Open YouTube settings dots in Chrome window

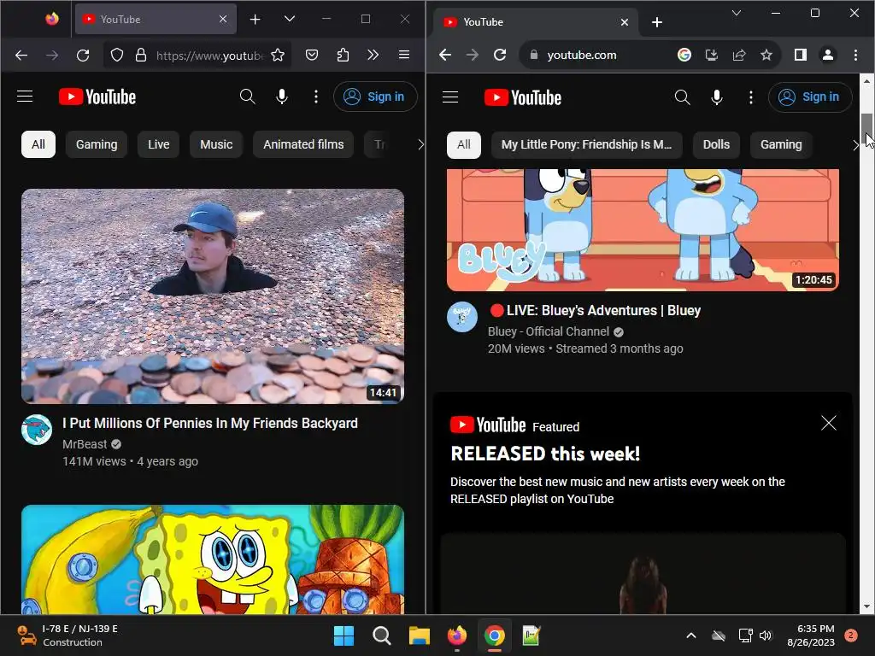pos(750,97)
